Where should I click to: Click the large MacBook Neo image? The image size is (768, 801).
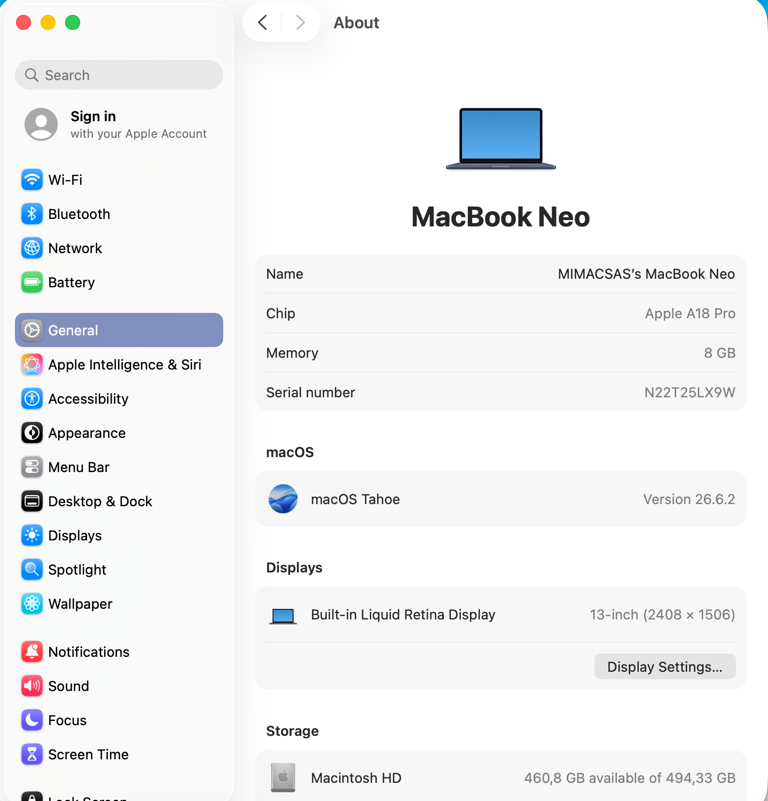[x=501, y=138]
